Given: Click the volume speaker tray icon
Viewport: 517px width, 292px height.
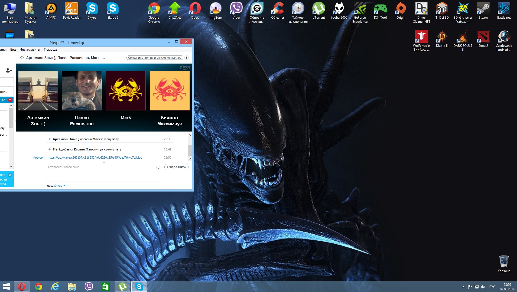Looking at the screenshot, I should [x=483, y=287].
